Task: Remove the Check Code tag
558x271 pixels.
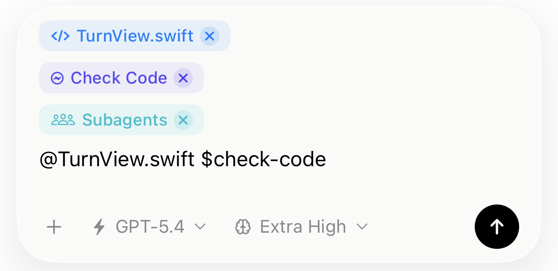Action: [x=183, y=78]
